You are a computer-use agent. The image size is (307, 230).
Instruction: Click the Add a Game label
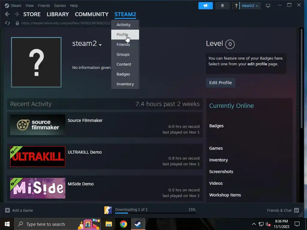[22, 211]
